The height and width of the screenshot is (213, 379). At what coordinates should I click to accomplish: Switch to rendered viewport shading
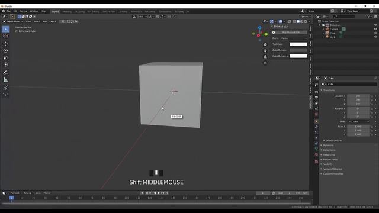click(306, 21)
